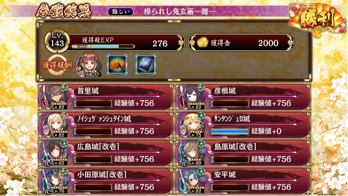Screen dimensions: 348x196
Task: Click the full blue サンタンジェロ城 experience bar
Action: pos(230,131)
